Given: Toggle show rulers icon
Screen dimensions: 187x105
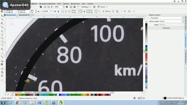Looking at the screenshot, I should tap(71, 7).
